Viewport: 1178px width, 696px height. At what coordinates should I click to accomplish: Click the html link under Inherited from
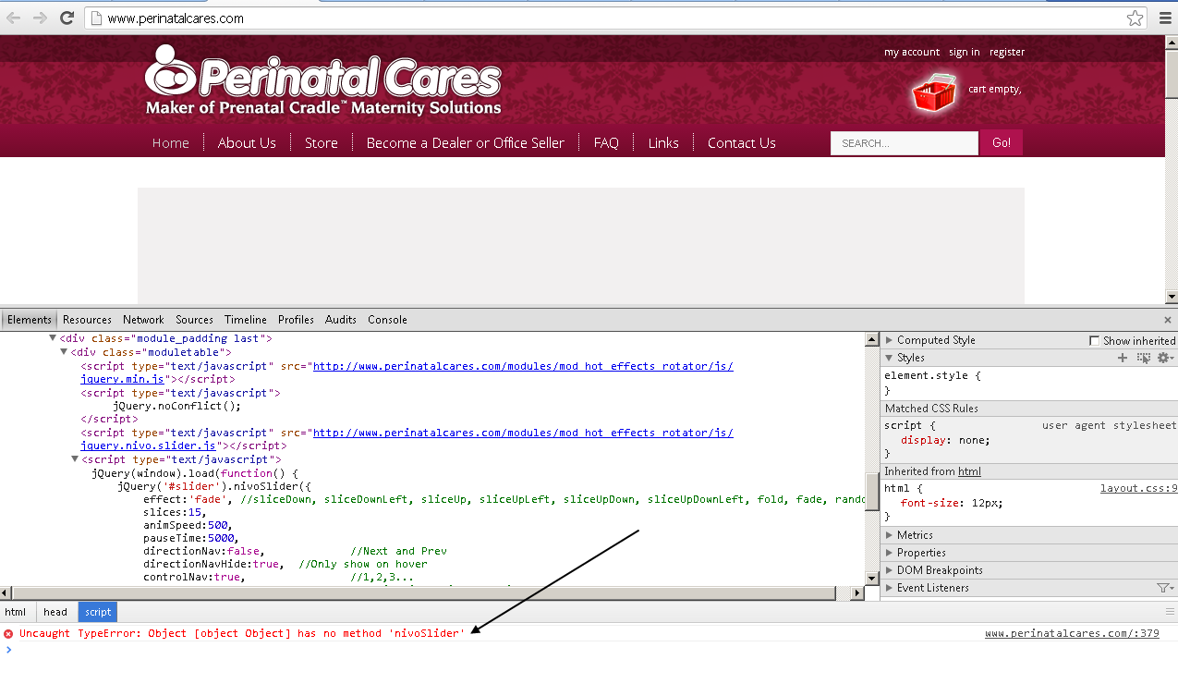click(969, 471)
